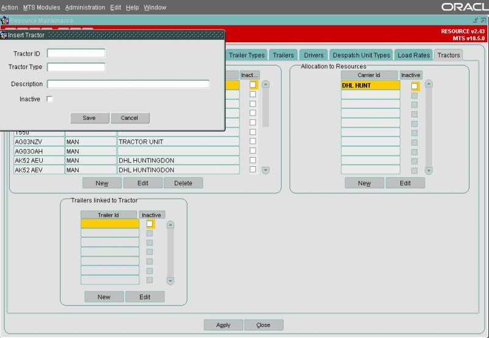Open the MTS Modules menu

[x=42, y=7]
